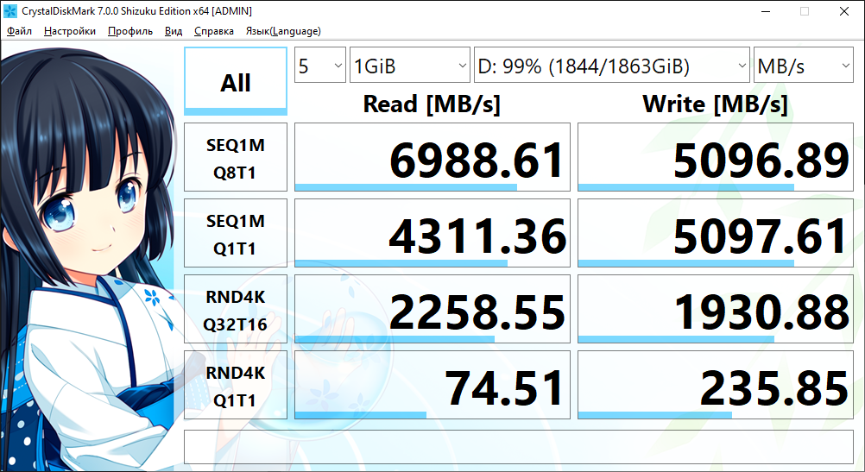865x472 pixels.
Task: Click the 5096.89 write result
Action: (716, 157)
